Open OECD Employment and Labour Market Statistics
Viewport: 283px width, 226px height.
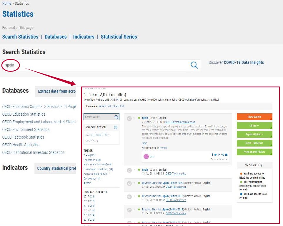point(39,122)
